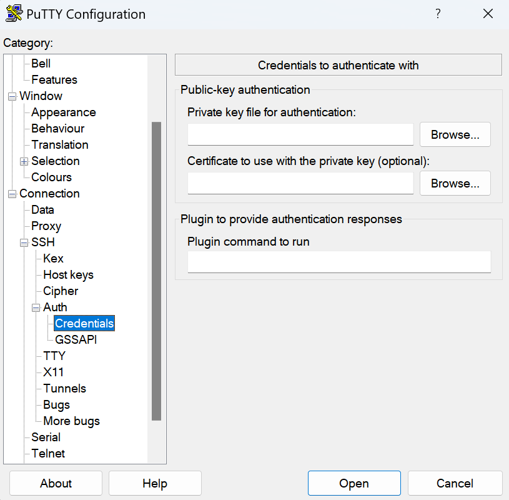Select Bell in the category tree
Viewport: 509px width, 500px height.
(41, 63)
